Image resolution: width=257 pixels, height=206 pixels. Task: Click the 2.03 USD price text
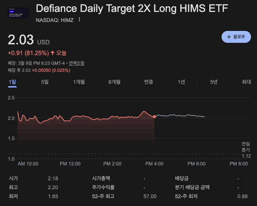pyautogui.click(x=29, y=40)
